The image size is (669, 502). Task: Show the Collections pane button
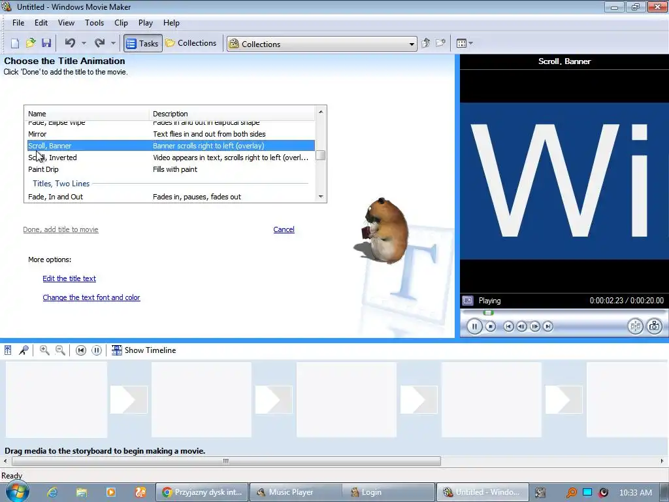(x=191, y=43)
